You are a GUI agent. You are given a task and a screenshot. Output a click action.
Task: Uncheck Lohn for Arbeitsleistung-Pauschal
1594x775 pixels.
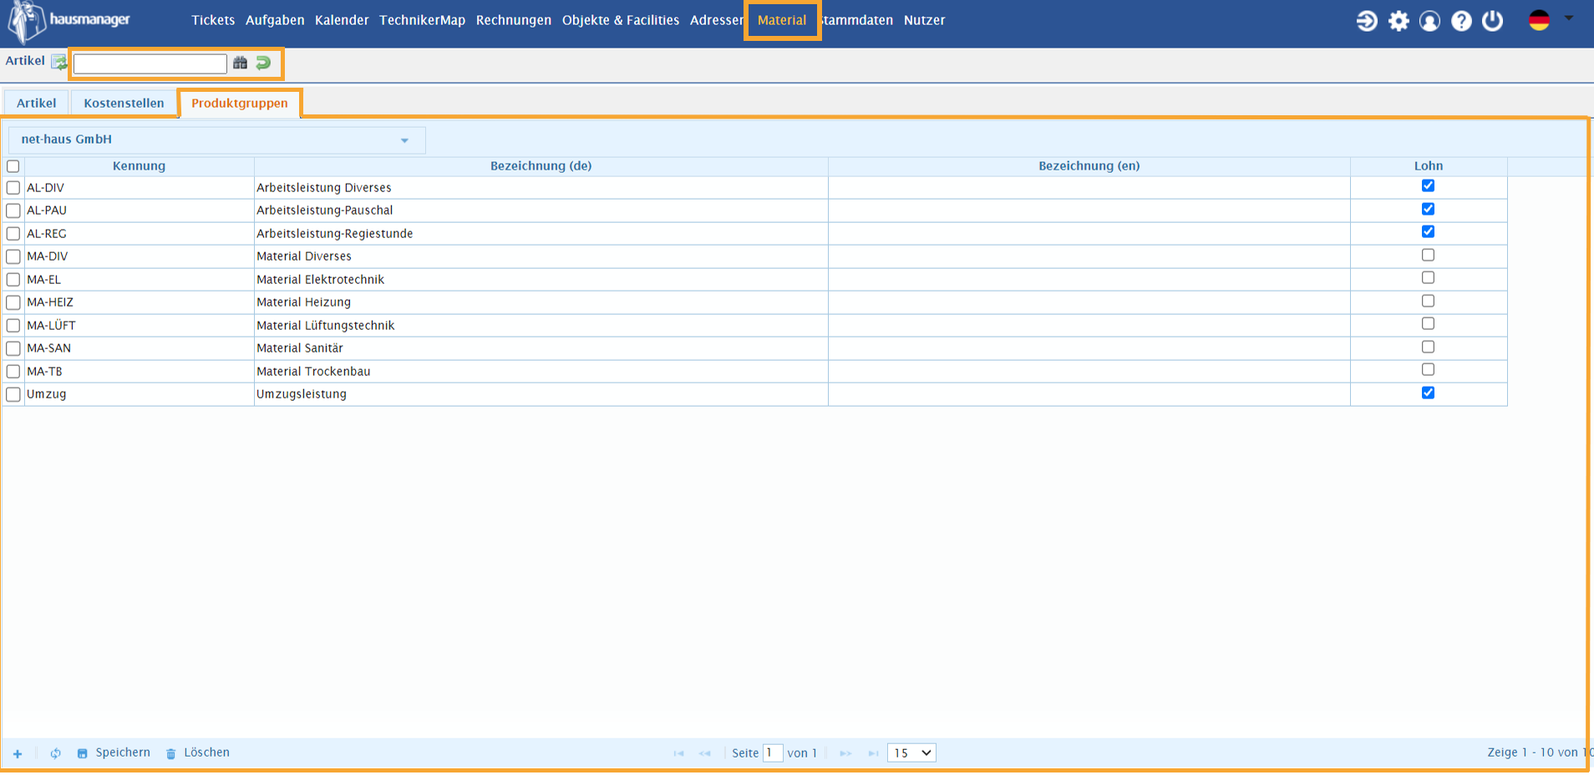point(1428,209)
